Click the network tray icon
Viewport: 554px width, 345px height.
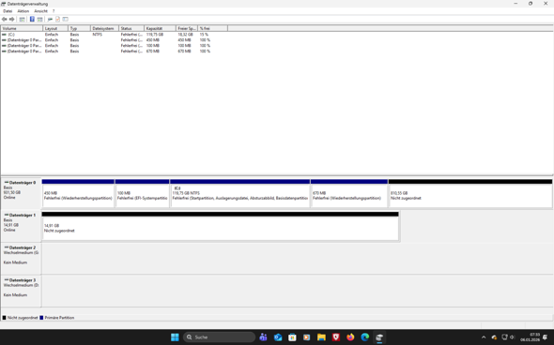(504, 337)
